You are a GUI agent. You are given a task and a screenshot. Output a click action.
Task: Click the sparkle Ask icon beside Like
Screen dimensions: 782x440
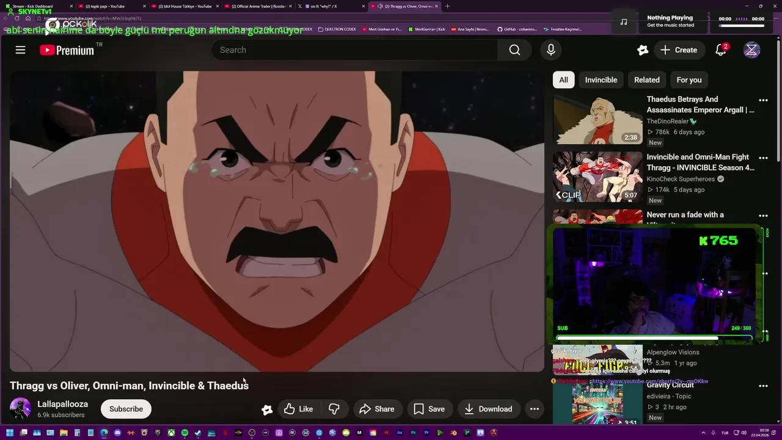[x=267, y=409]
